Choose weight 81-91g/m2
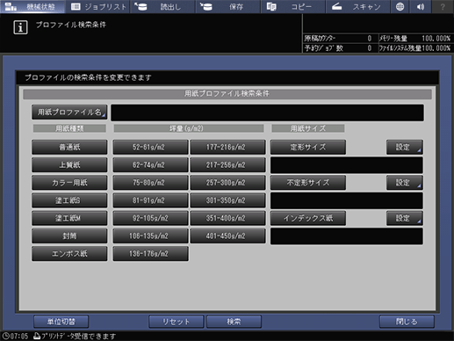The image size is (454, 341). coord(150,200)
